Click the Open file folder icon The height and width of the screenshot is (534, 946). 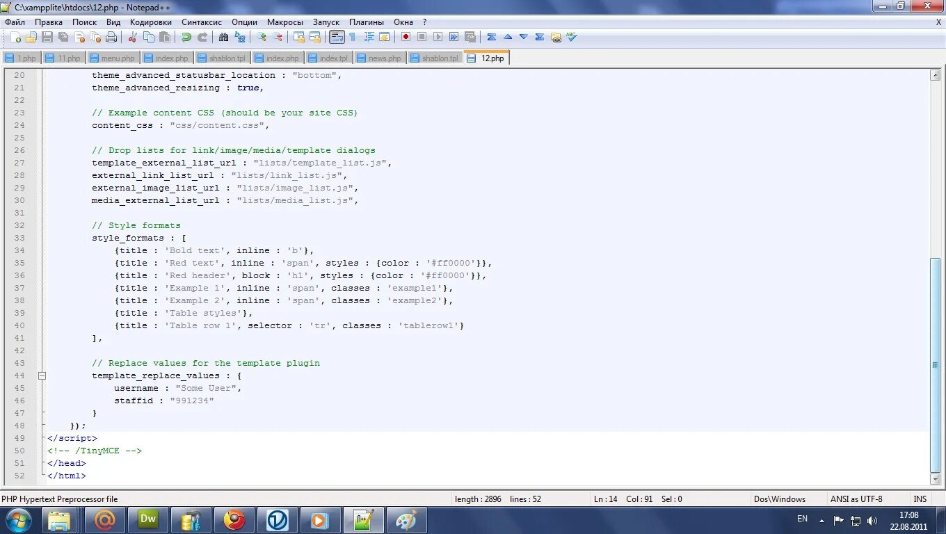tap(31, 37)
